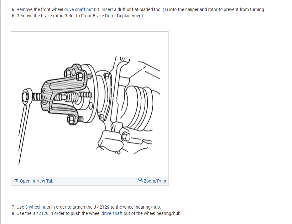Viewport: 292px width, 224px height.
Task: Open the diagram in a new tab
Action: pyautogui.click(x=34, y=181)
